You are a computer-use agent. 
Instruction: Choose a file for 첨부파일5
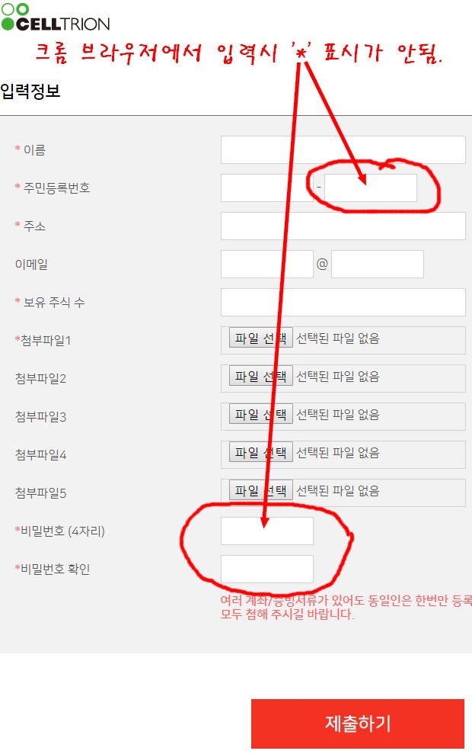coord(260,490)
